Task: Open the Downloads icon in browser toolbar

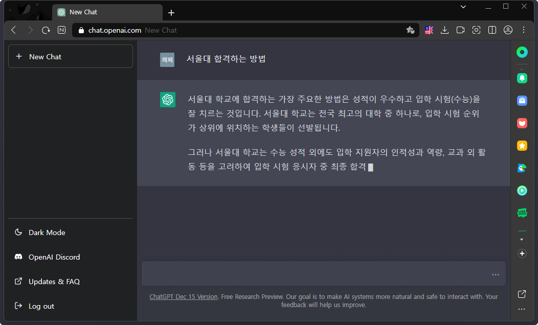Action: [444, 30]
